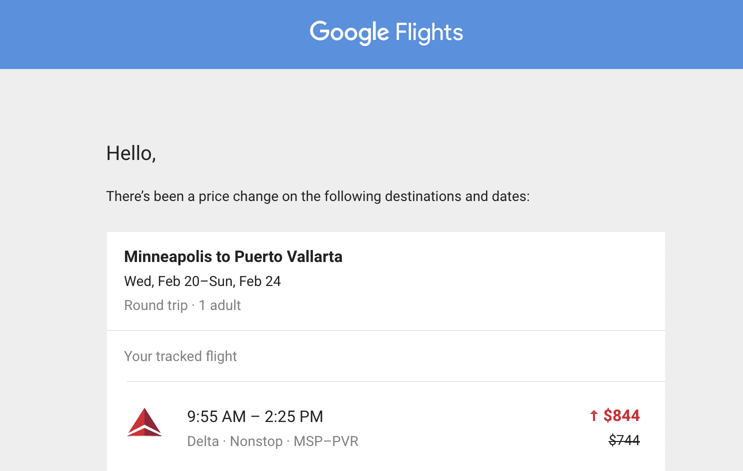The height and width of the screenshot is (471, 743).
Task: Click the tracked flight row for Delta
Action: (385, 426)
